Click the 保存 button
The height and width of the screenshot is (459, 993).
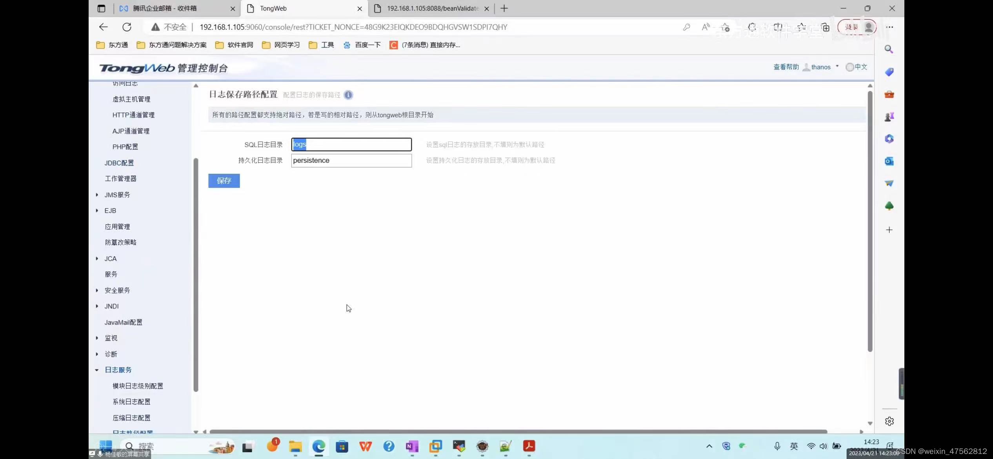pos(224,180)
